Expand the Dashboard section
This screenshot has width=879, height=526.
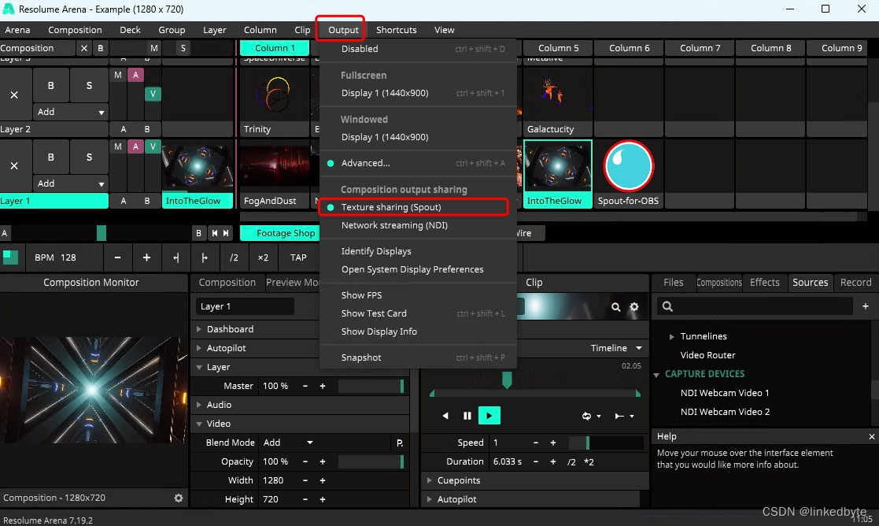point(199,329)
